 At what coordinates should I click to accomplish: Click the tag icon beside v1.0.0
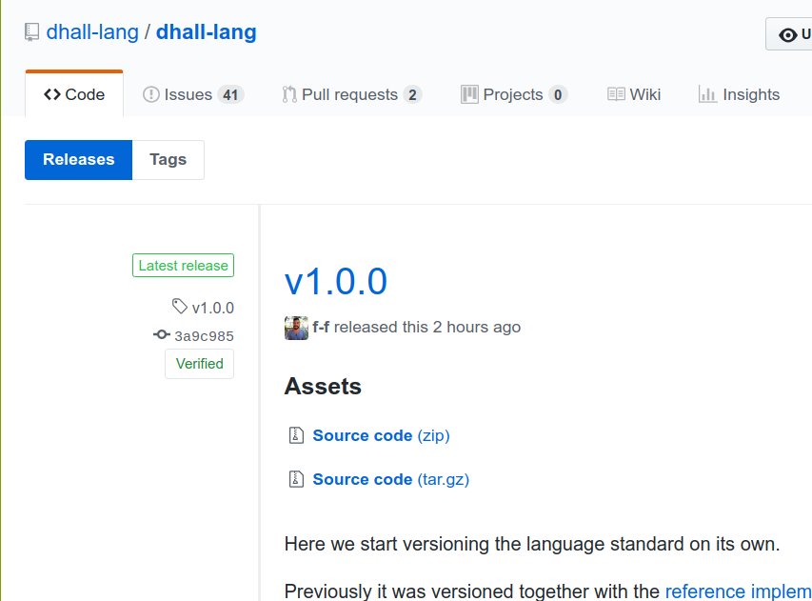click(x=180, y=306)
